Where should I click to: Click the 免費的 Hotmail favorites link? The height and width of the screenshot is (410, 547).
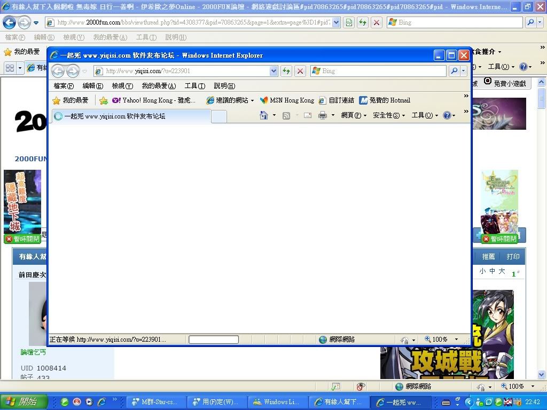pos(385,100)
